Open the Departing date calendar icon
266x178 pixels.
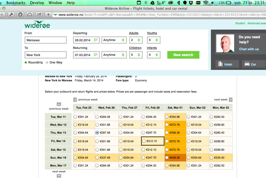96,40
